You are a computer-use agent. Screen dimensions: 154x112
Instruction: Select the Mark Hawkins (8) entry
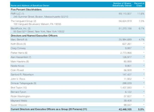20,61
